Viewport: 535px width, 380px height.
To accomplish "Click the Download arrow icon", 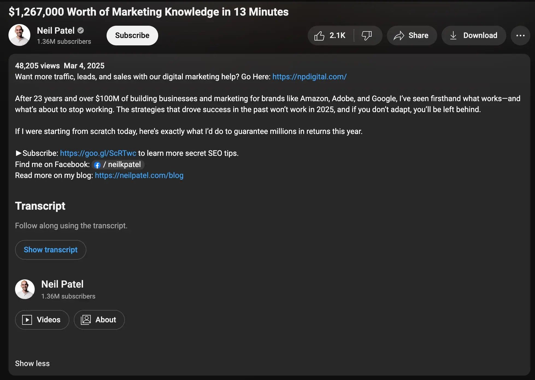I will click(x=453, y=36).
